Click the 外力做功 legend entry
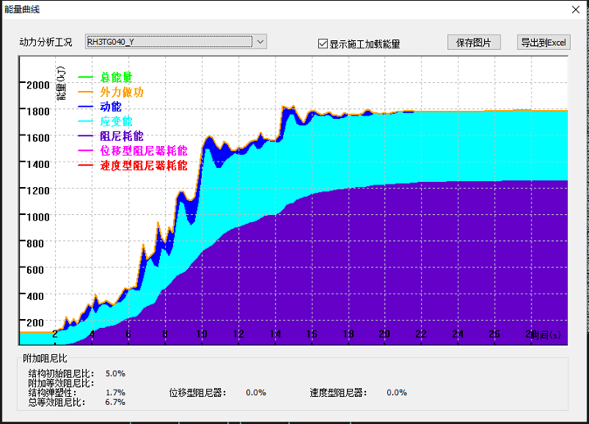589x424 pixels. click(121, 92)
